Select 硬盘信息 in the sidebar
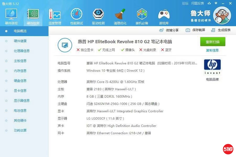The height and width of the screenshot is (157, 236). tap(20, 81)
